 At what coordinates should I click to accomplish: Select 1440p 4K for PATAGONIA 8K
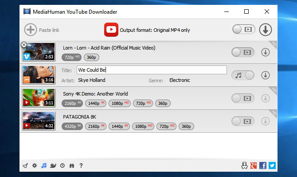(119, 126)
